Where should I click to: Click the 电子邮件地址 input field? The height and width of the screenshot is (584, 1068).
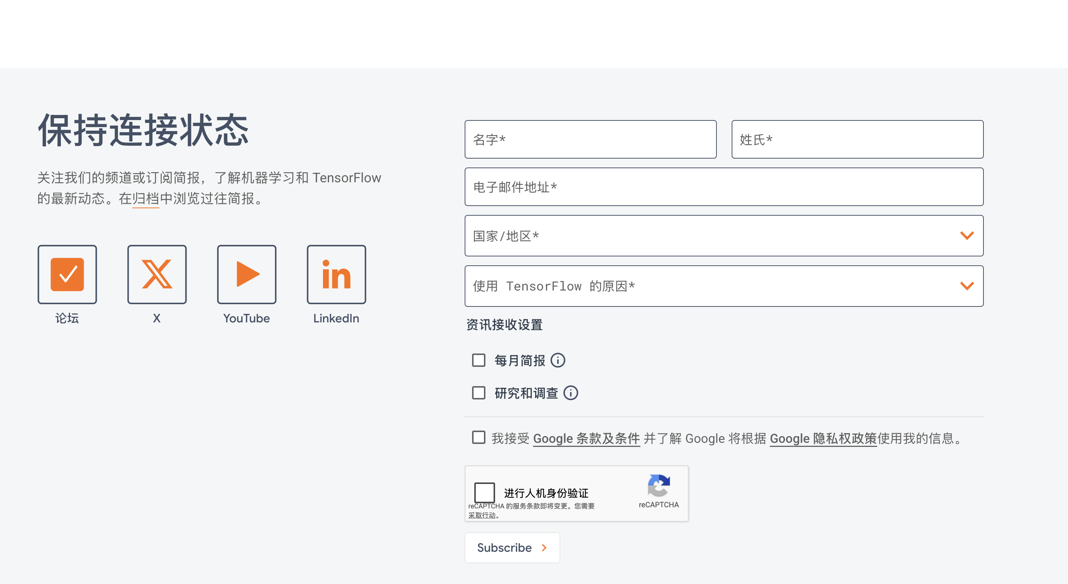coord(724,187)
